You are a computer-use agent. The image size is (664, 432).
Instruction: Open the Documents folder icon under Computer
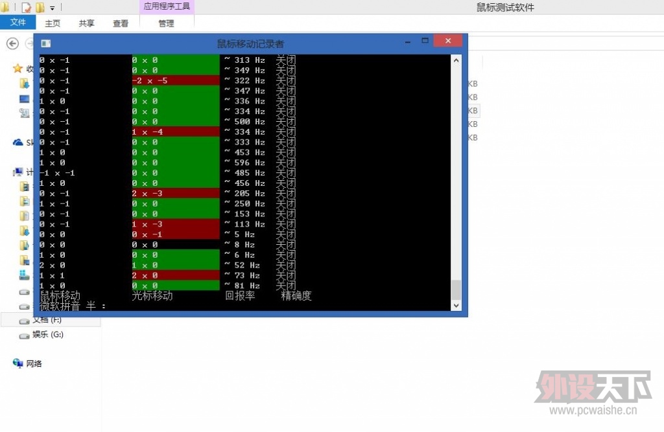click(x=25, y=216)
